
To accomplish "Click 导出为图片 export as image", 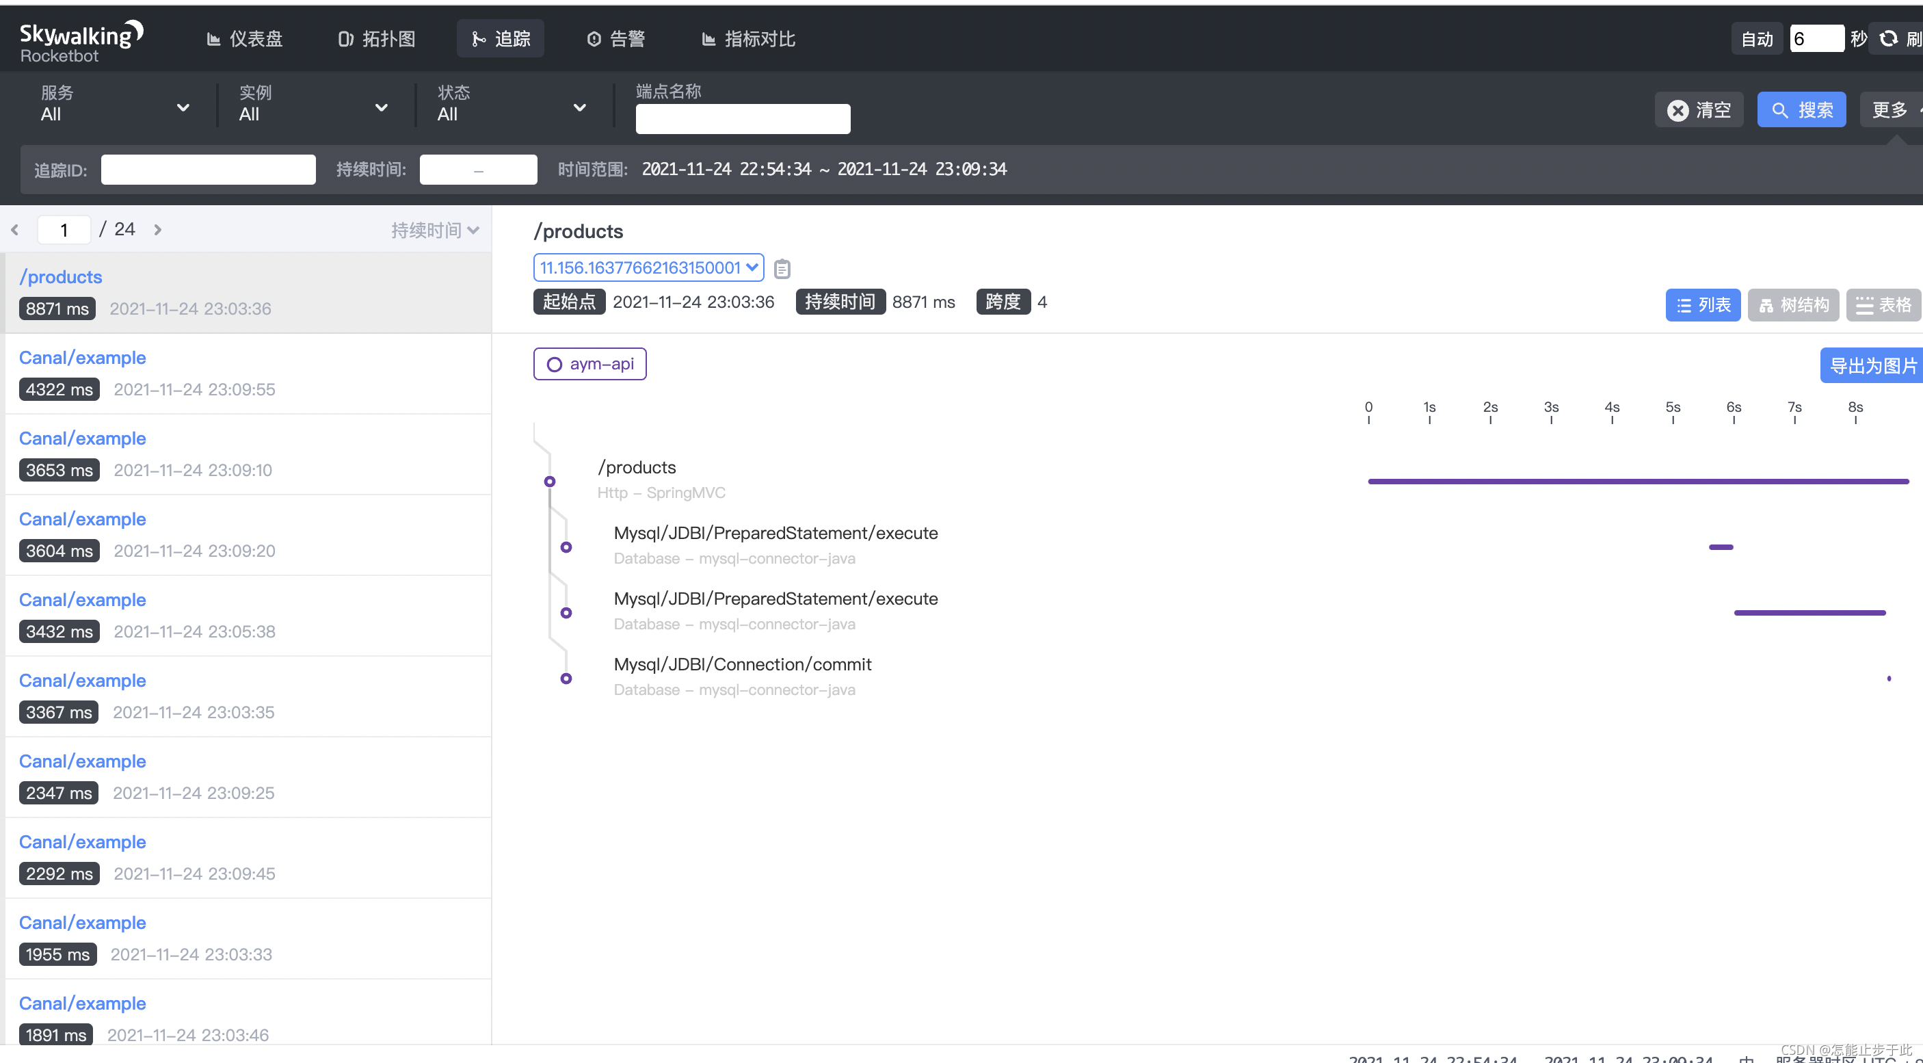I will coord(1872,365).
